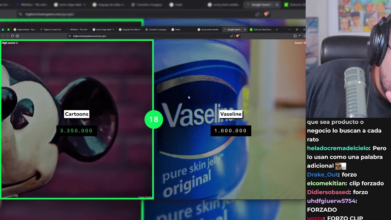Click the bookmark icon beside reload
Screen dimensions: 391x220
[17, 36]
